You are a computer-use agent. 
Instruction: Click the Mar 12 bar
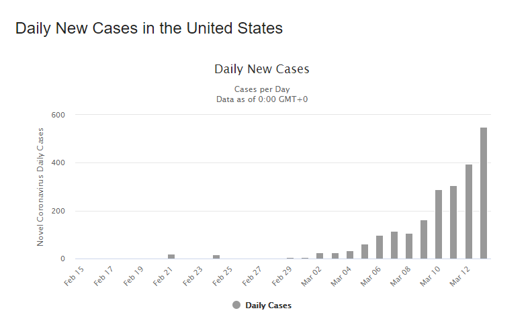[469, 212]
